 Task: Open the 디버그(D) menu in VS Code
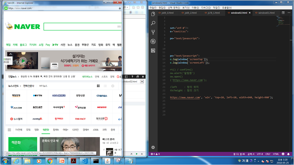pos(206,8)
